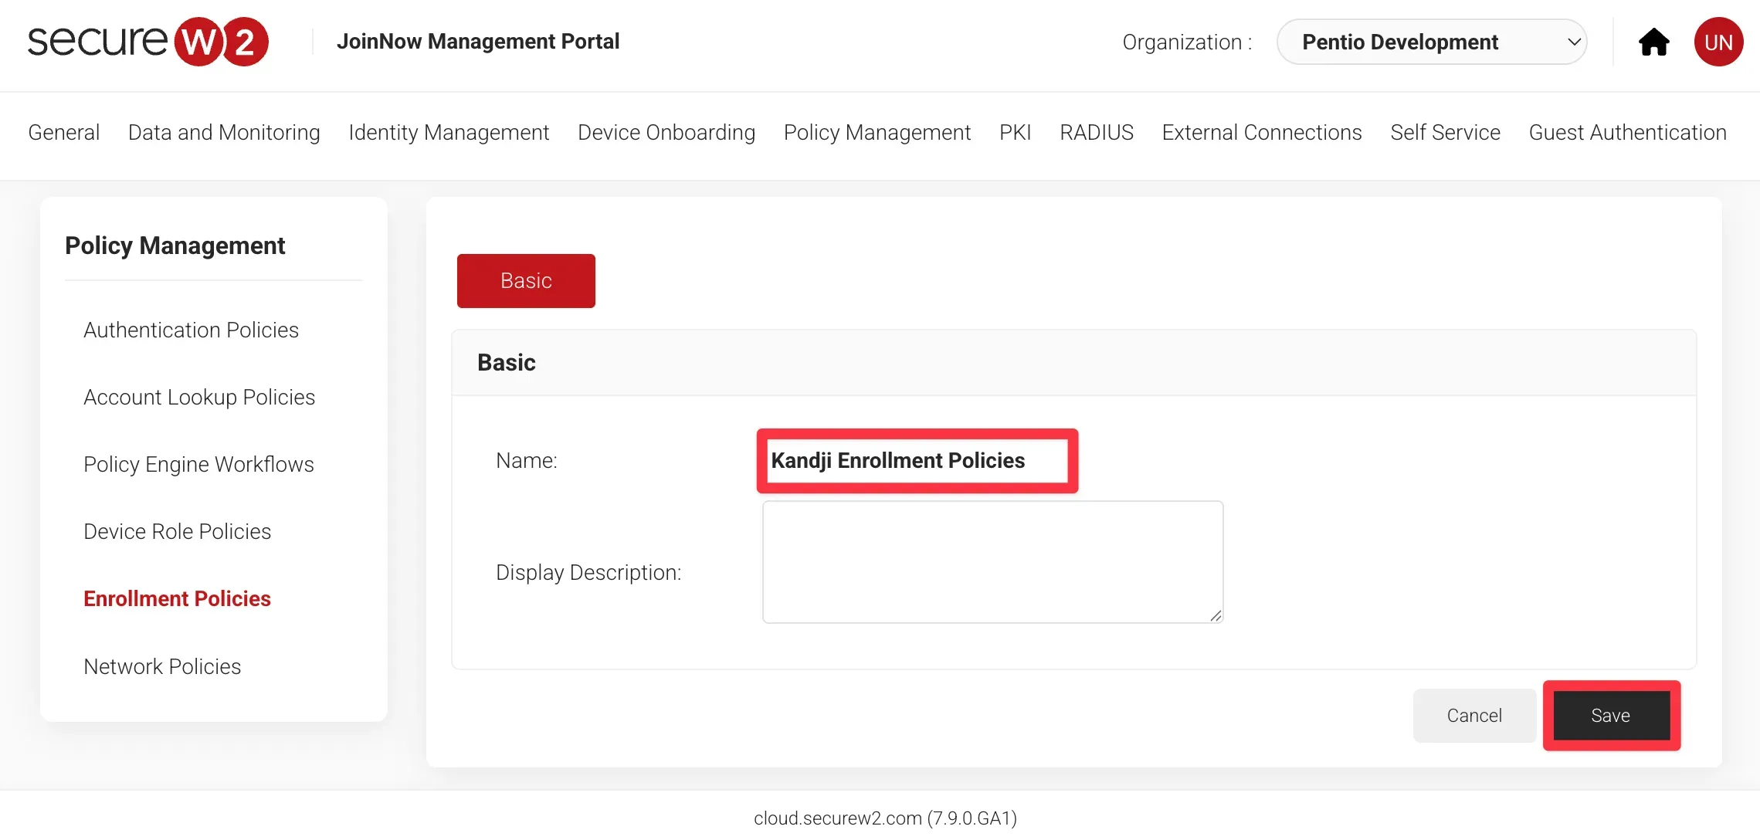
Task: Open the Policy Management top menu
Action: pyautogui.click(x=877, y=133)
